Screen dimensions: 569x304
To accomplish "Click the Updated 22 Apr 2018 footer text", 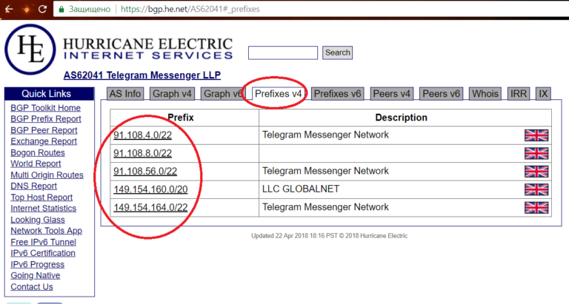I will point(329,236).
